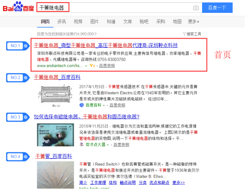Image resolution: width=245 pixels, height=189 pixels.
Task: Click the 百度一下 search button
Action: [217, 8]
